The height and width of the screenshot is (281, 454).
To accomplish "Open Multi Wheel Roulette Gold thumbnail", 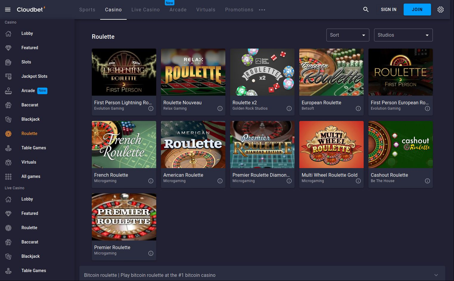I will click(x=331, y=145).
